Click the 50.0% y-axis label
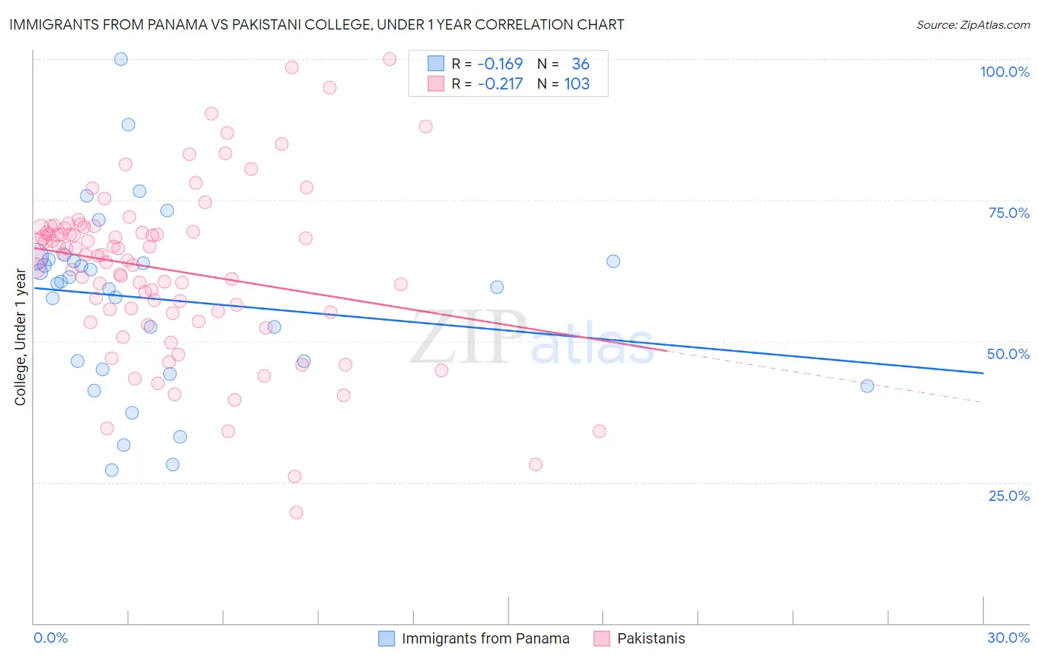 pos(1008,354)
